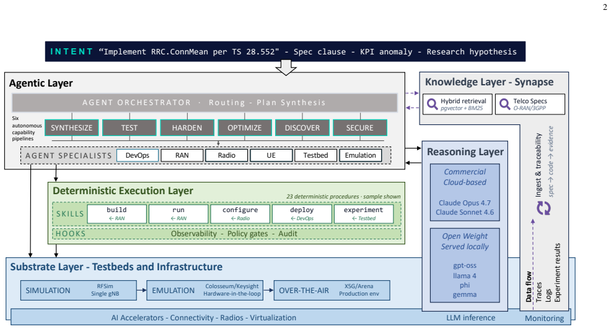Choose the DevOps agent specialist box
This screenshot has height=329, width=611.
[x=138, y=155]
